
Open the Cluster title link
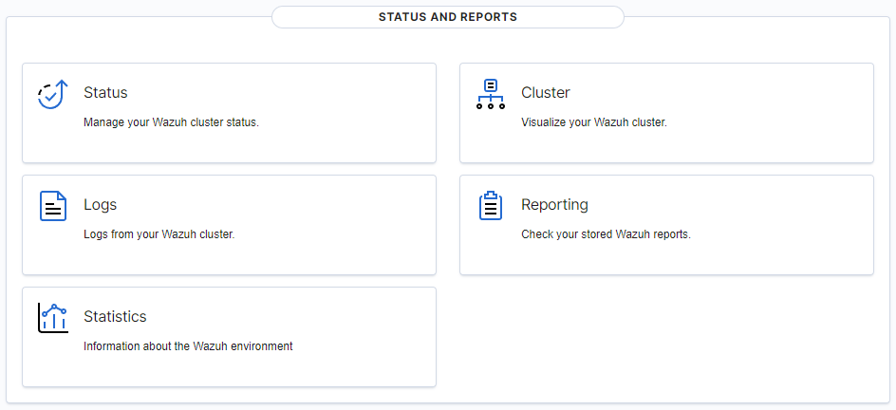click(x=546, y=92)
